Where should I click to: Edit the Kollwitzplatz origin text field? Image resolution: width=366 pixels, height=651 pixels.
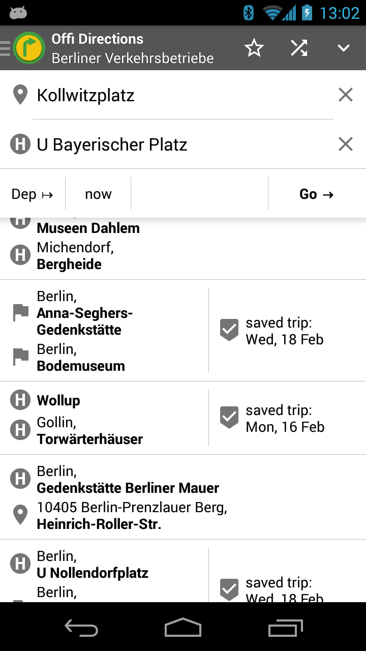tap(183, 95)
